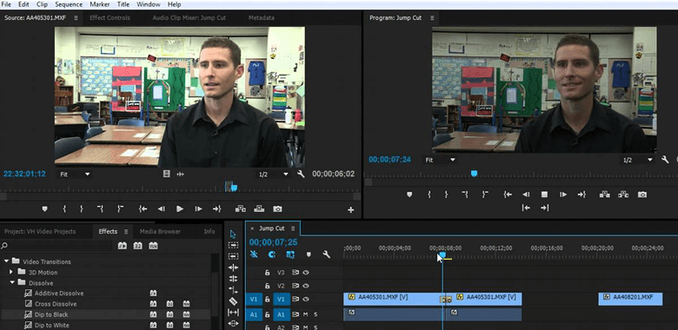Select the Cross Dissolve transition
Screen dimensions: 678x330
point(56,304)
